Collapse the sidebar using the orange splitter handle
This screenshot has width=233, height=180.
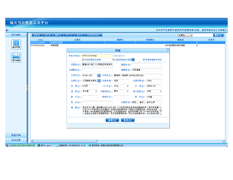27,88
